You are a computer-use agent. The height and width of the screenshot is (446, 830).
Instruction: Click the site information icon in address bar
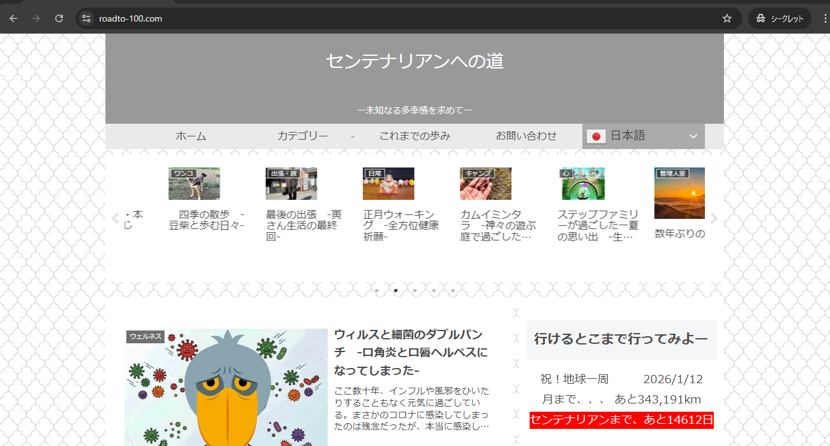tap(87, 18)
